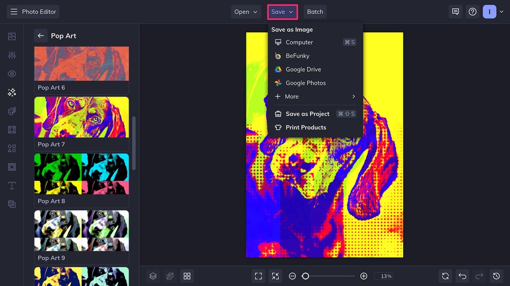Open the Touch Up eye icon

tap(12, 74)
